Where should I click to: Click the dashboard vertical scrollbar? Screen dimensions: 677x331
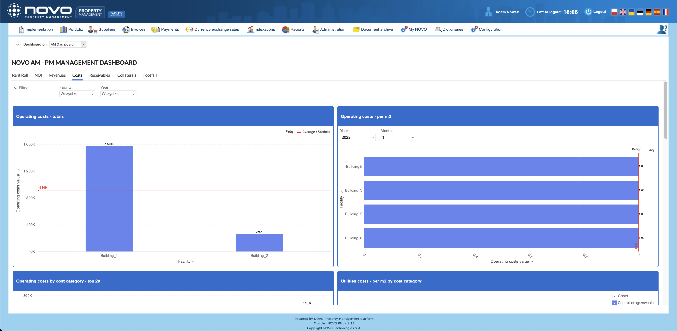(x=665, y=110)
